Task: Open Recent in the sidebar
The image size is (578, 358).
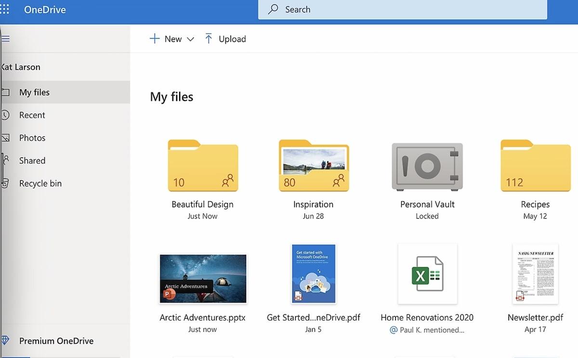Action: click(x=32, y=115)
